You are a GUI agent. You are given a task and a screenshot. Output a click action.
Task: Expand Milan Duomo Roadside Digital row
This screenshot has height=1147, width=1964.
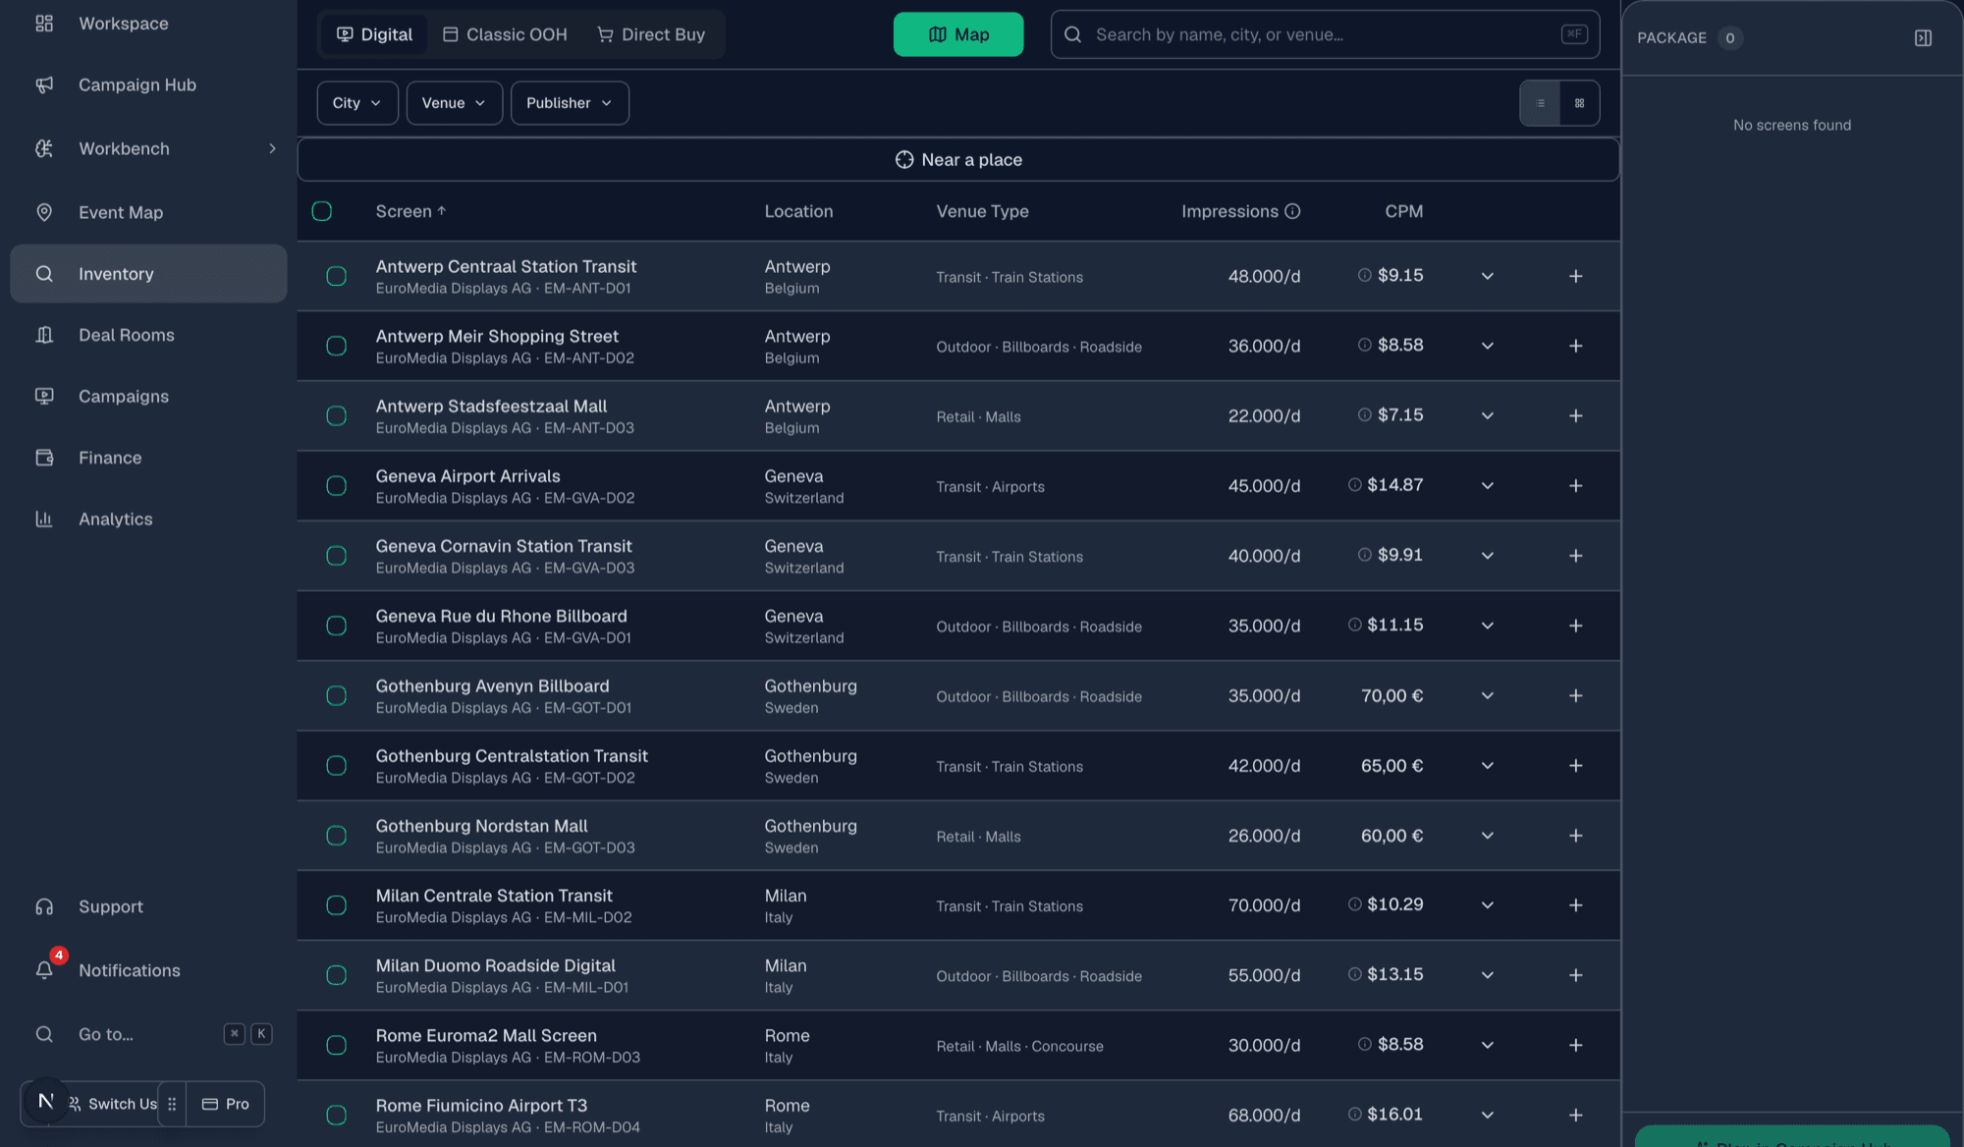(x=1487, y=975)
